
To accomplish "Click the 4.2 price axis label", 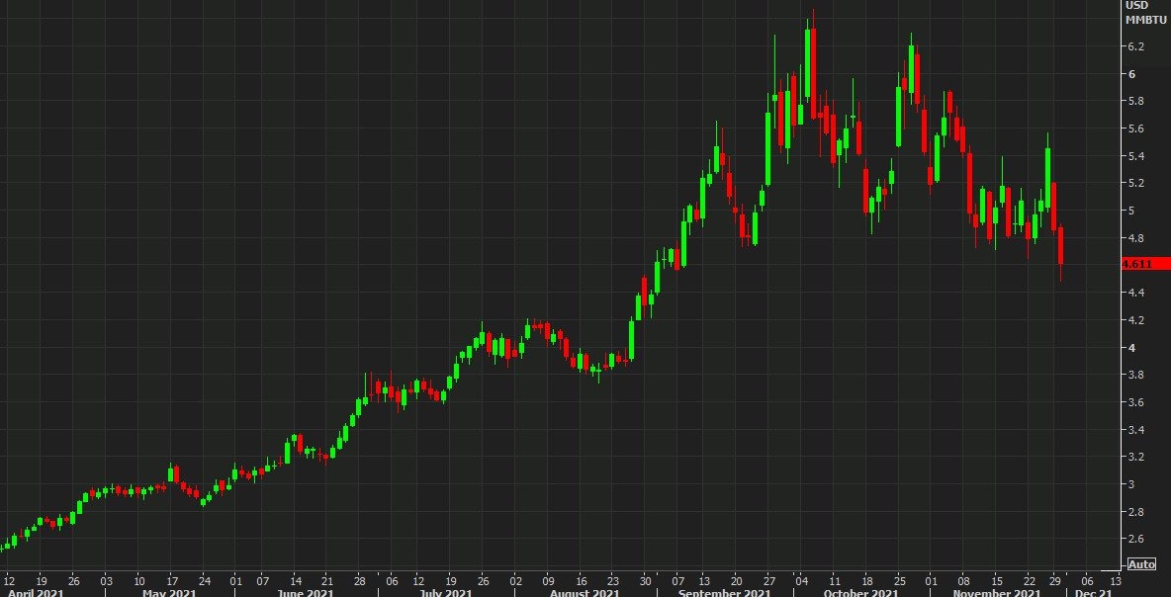I will click(x=1136, y=320).
